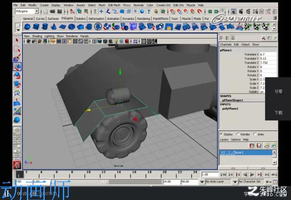
Task: Click the lightbulb lighting icon in viewport toolbar
Action: [116, 41]
